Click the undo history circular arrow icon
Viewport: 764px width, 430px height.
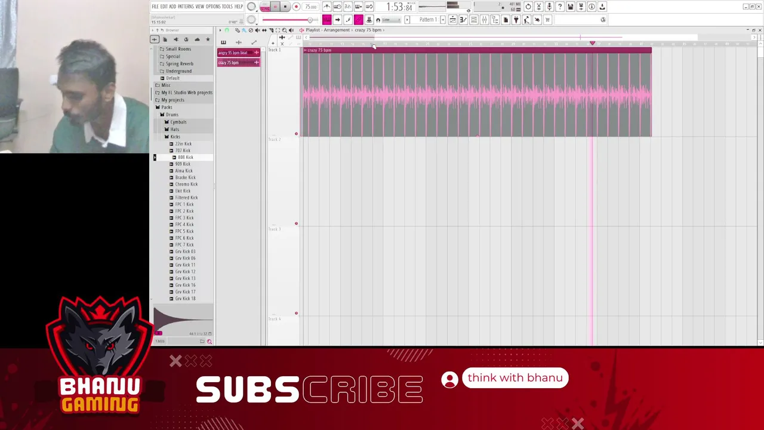[x=528, y=7]
